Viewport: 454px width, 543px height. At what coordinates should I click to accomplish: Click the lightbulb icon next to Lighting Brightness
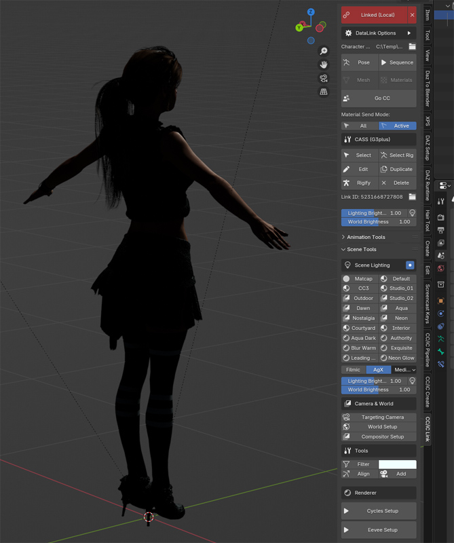click(412, 213)
